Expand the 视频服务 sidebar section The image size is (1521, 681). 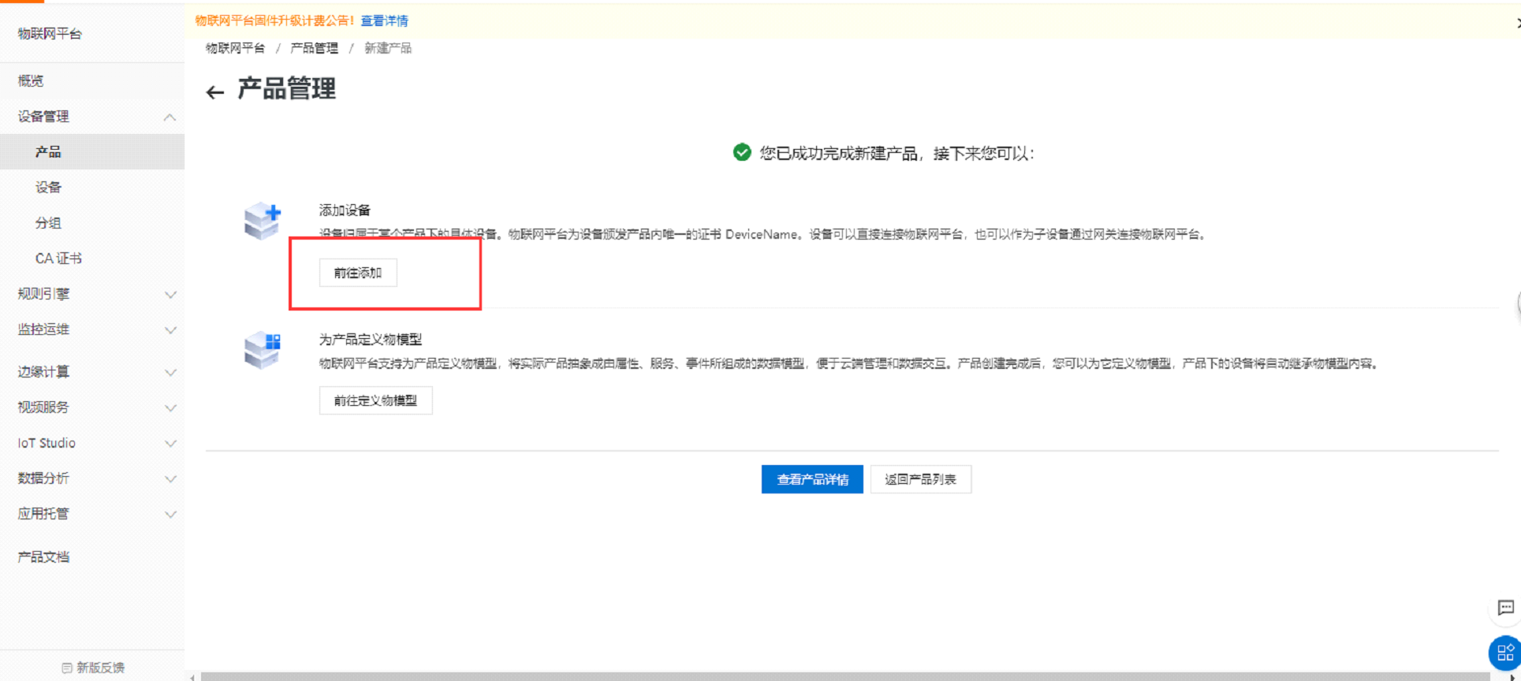[x=170, y=408]
